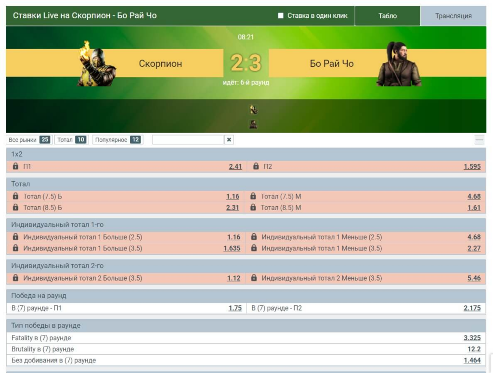Focus the market search field
The height and width of the screenshot is (373, 493).
pyautogui.click(x=188, y=140)
